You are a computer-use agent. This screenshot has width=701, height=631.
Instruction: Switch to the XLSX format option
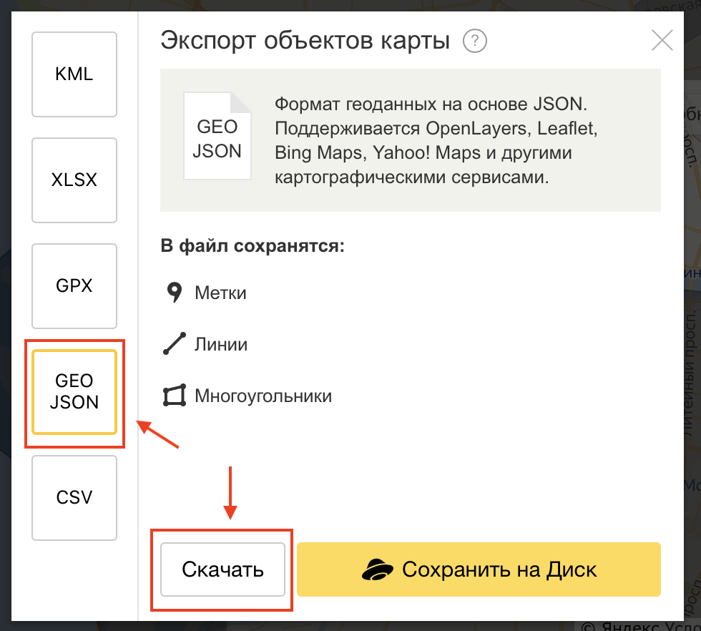click(74, 180)
